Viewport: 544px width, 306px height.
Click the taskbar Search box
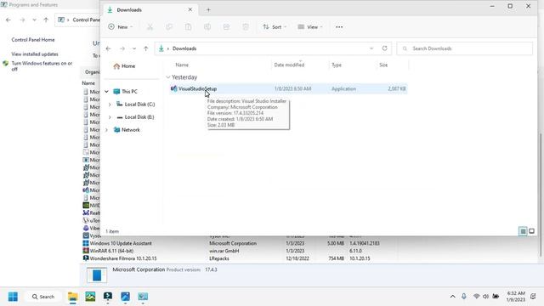pyautogui.click(x=43, y=297)
